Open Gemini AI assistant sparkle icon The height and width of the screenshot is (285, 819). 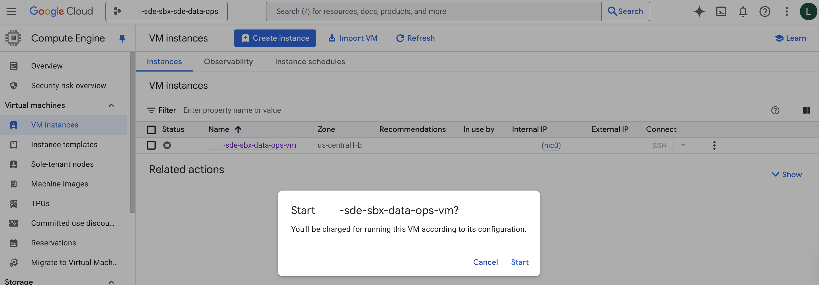pyautogui.click(x=699, y=11)
